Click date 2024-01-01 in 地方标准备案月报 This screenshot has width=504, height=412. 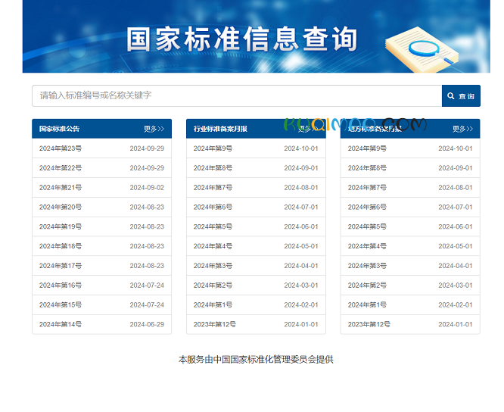[456, 324]
